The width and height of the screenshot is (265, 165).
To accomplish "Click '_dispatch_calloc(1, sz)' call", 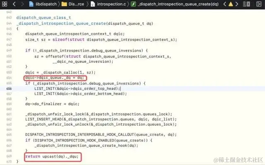I will [x=67, y=72].
